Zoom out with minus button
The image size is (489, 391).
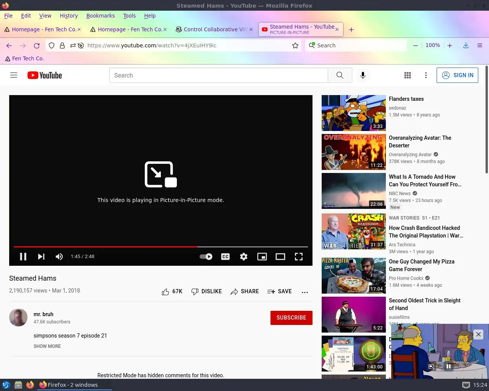pyautogui.click(x=416, y=45)
